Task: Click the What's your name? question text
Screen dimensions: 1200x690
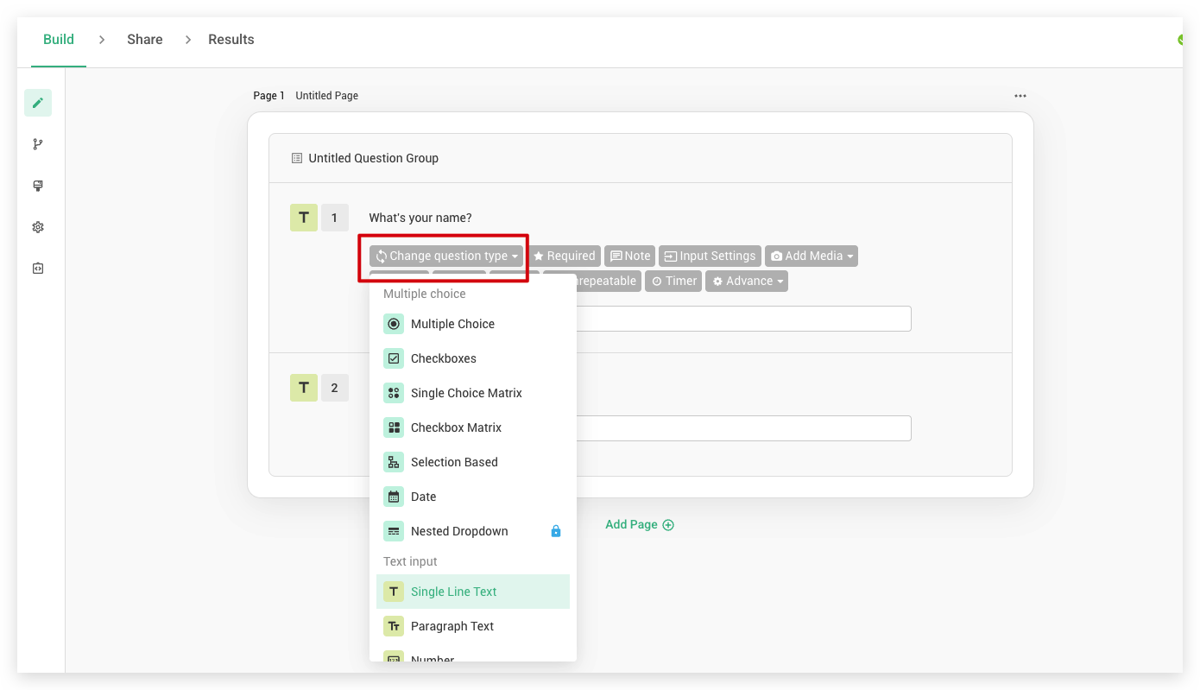Action: [x=420, y=218]
